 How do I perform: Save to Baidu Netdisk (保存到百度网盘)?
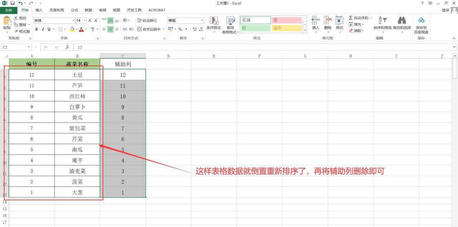coord(421,26)
